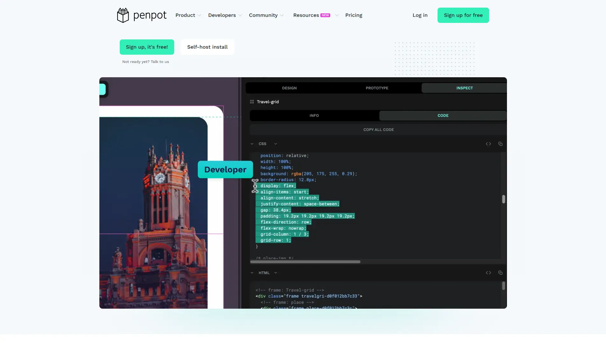Screen dimensions: 606x343
Task: Open the Developers menu
Action: 222,15
